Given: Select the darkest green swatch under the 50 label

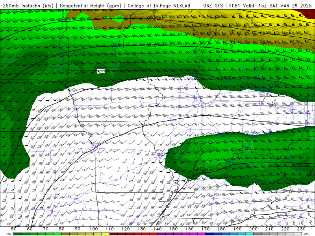Looking at the screenshot, I should coord(18,234).
